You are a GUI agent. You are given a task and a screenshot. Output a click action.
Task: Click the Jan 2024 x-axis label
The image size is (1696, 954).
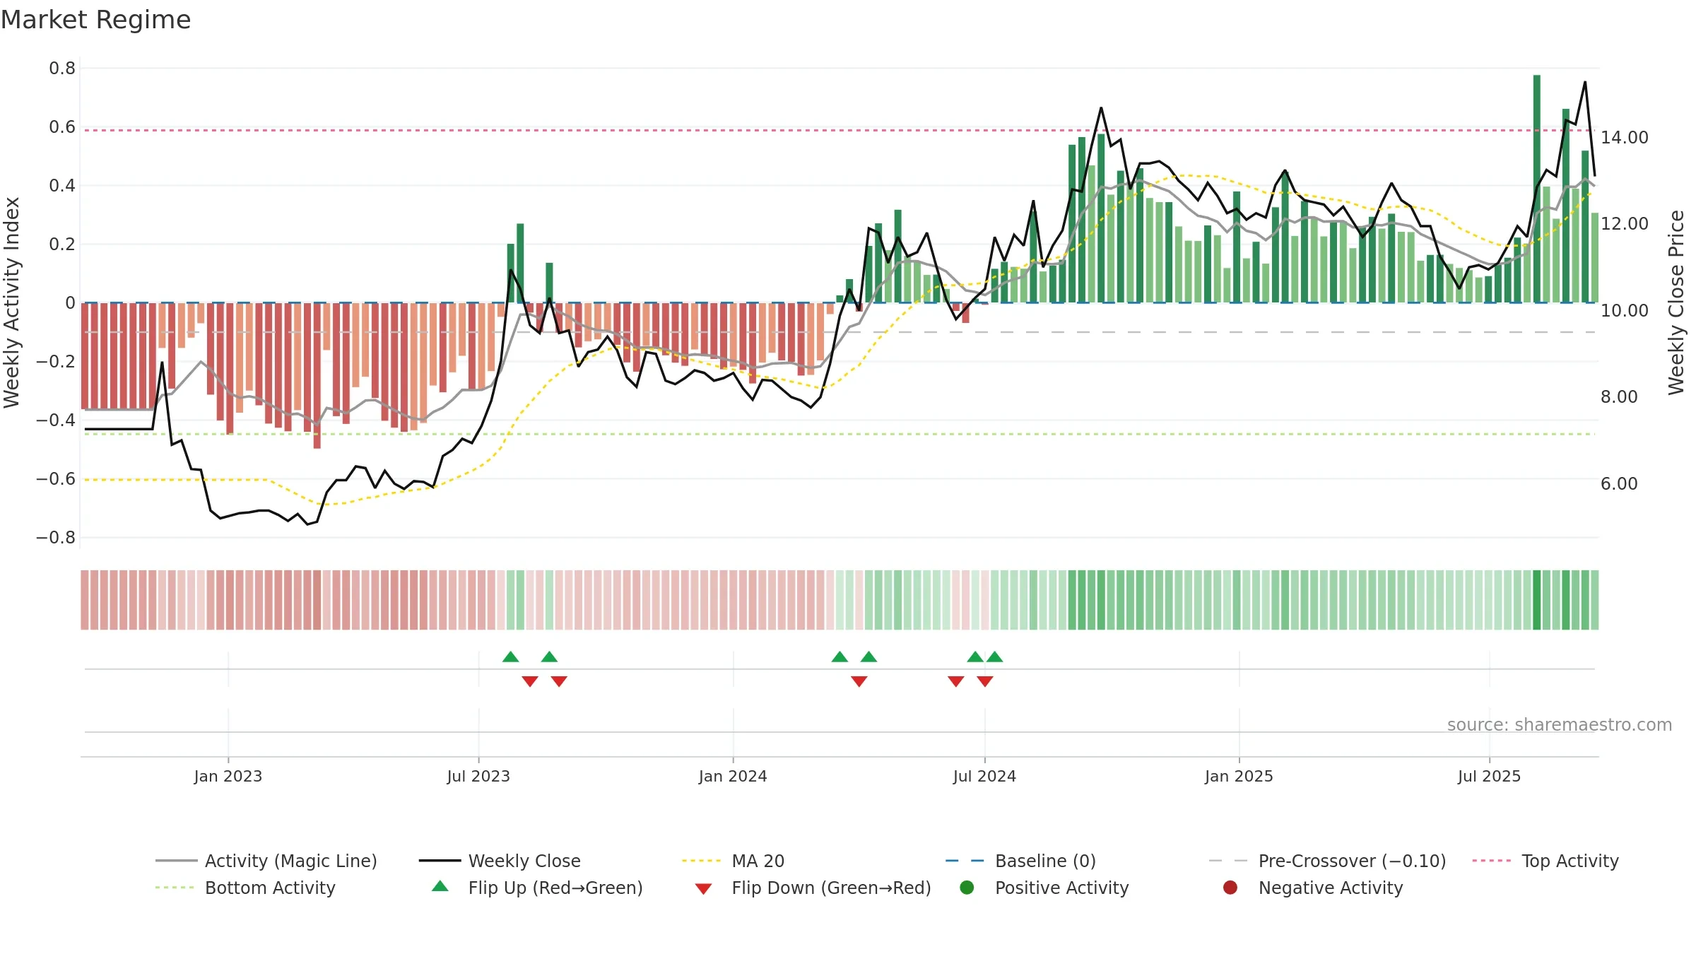733,776
